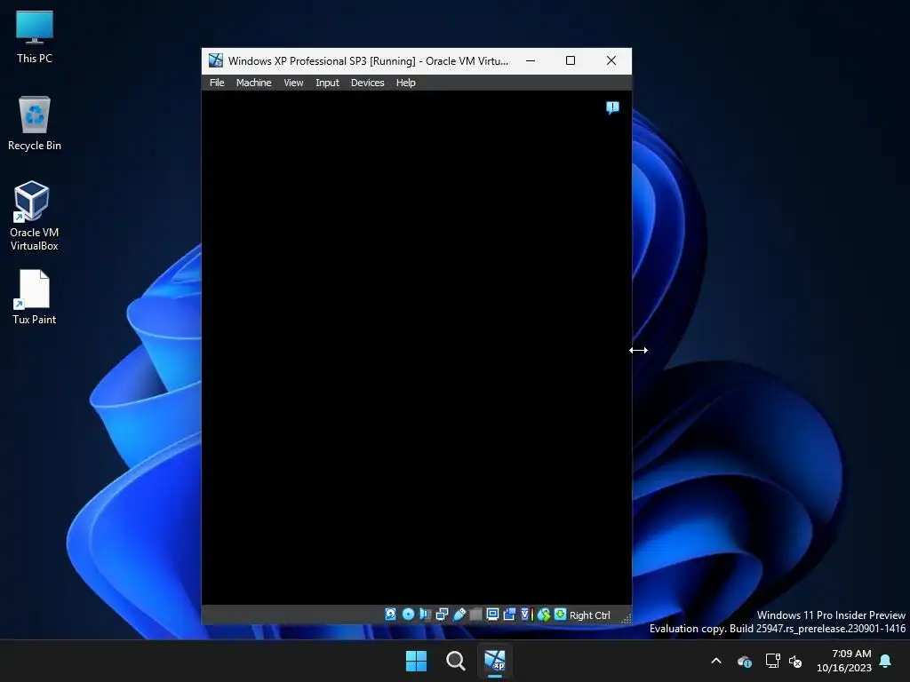This screenshot has height=682, width=910.
Task: Click the Right Ctrl host key label
Action: point(590,615)
